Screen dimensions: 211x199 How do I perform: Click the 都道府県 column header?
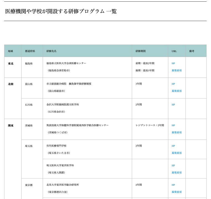(x=30, y=51)
